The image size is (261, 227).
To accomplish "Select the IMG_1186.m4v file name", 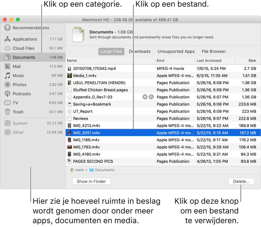I will click(x=86, y=140).
